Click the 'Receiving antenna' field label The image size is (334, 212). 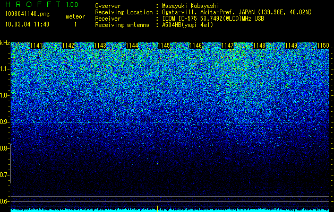122,25
